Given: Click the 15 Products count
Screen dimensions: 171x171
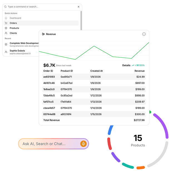Looking at the screenshot, I should coord(138,141).
